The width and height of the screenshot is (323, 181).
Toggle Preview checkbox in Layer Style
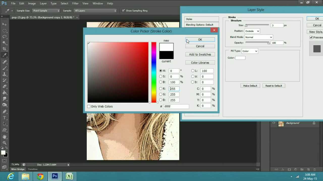tap(311, 37)
